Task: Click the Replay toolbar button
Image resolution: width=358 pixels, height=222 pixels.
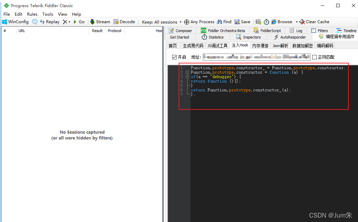Action: (49, 22)
